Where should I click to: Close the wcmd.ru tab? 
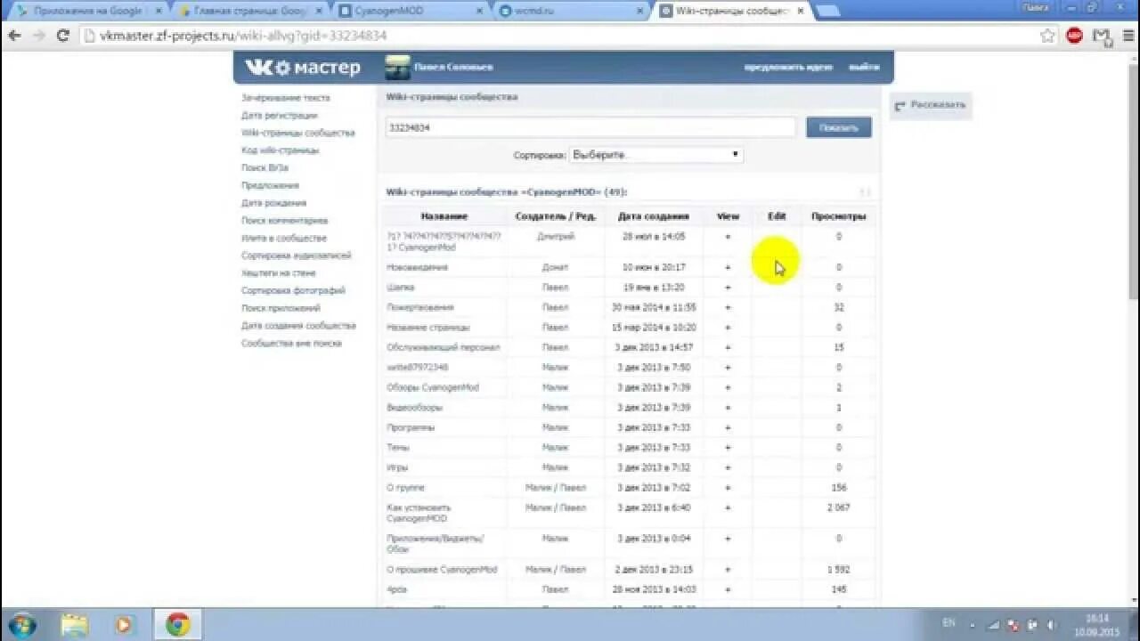638,11
